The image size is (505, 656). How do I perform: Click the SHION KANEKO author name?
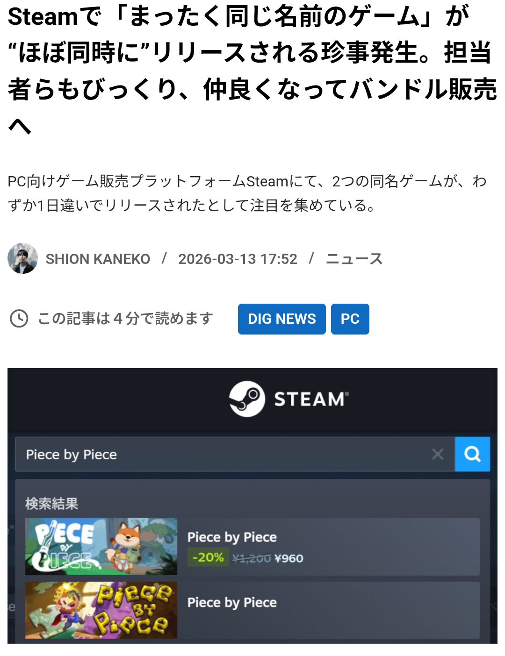click(98, 259)
